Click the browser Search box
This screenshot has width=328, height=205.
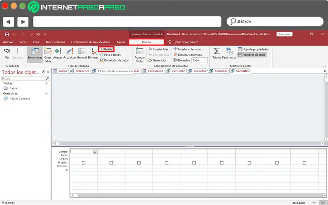click(x=275, y=21)
